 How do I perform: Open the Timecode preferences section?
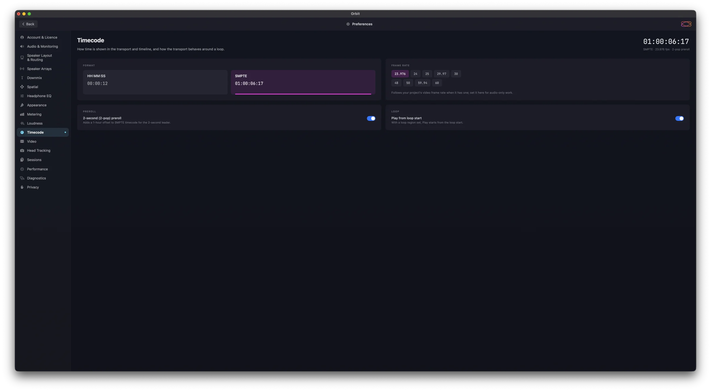(x=43, y=132)
